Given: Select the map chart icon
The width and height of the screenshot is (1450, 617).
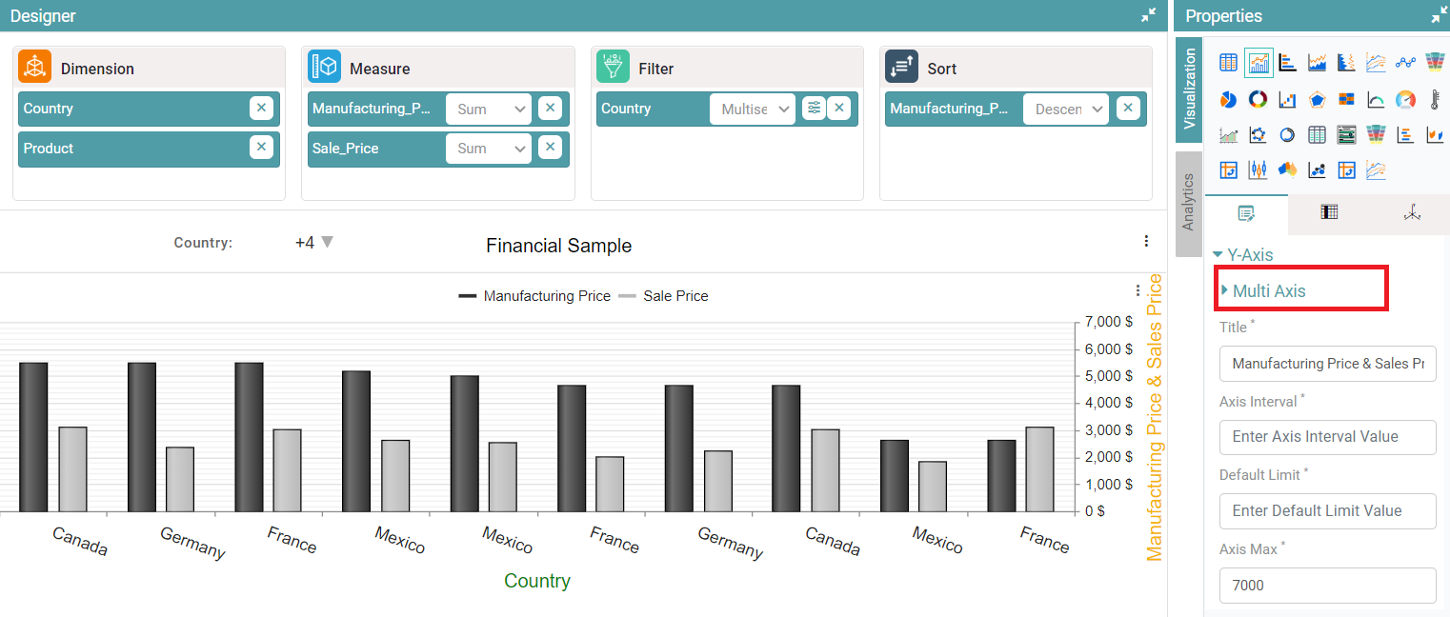Looking at the screenshot, I should click(1287, 169).
